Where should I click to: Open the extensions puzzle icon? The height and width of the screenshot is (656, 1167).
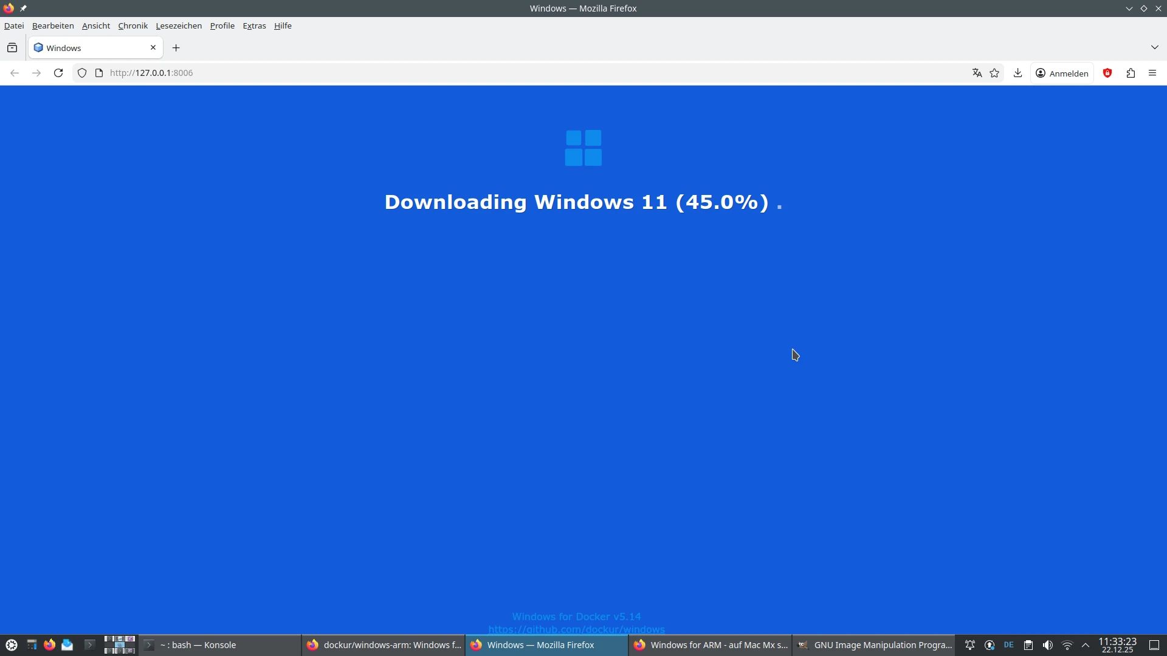(1131, 73)
